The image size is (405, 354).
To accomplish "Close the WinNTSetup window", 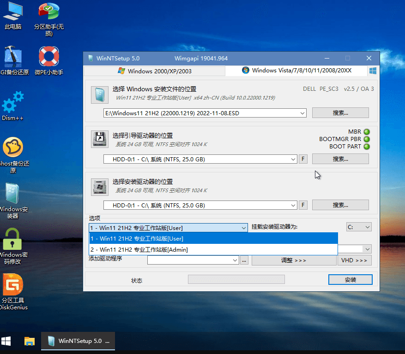I will click(x=369, y=58).
